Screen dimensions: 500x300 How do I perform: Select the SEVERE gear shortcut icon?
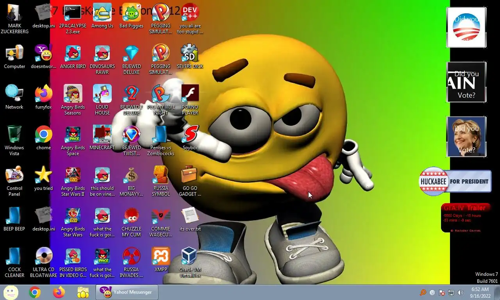[190, 57]
